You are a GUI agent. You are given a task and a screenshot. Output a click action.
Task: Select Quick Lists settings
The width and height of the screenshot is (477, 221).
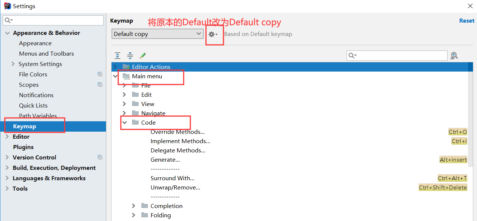coord(33,106)
